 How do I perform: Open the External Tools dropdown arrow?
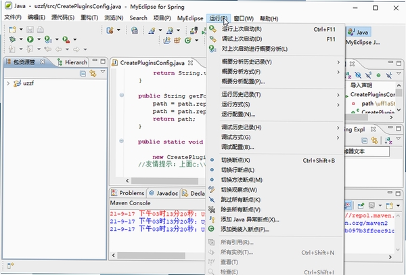click(x=75, y=39)
